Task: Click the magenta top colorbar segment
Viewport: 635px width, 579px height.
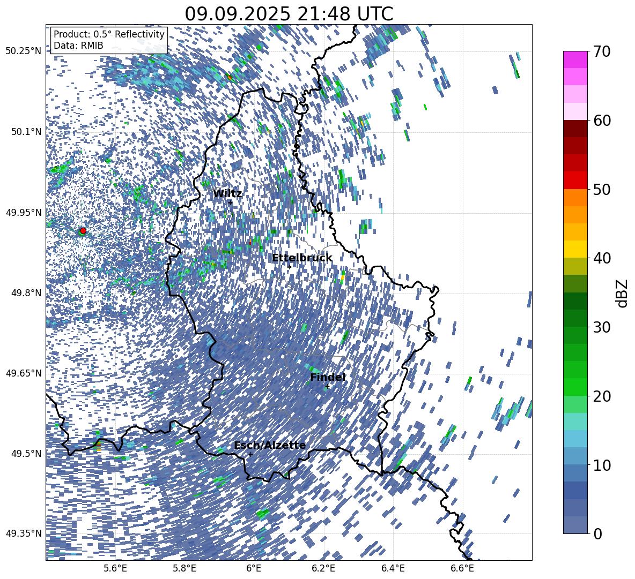Action: tap(575, 60)
